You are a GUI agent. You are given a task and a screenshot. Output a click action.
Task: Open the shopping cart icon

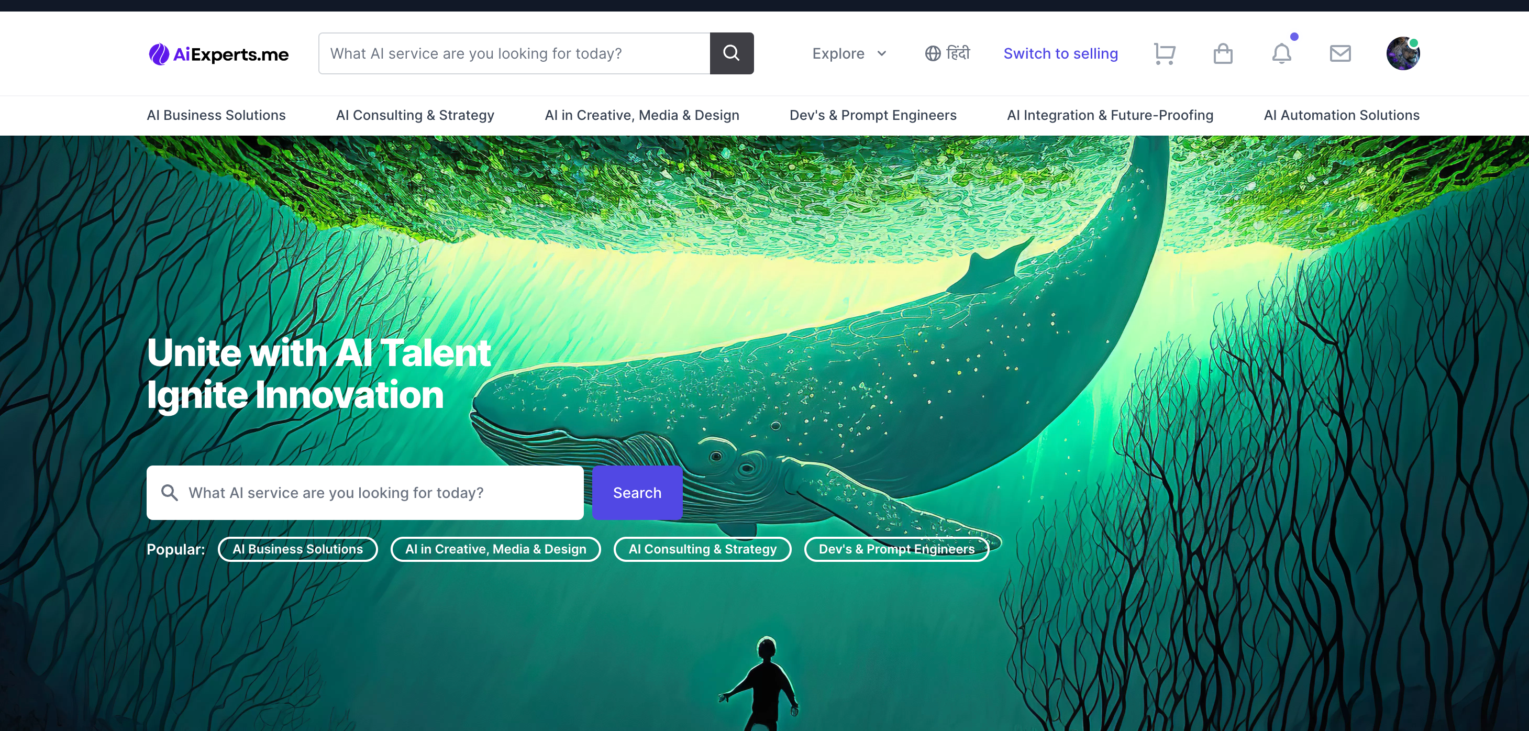click(x=1164, y=53)
